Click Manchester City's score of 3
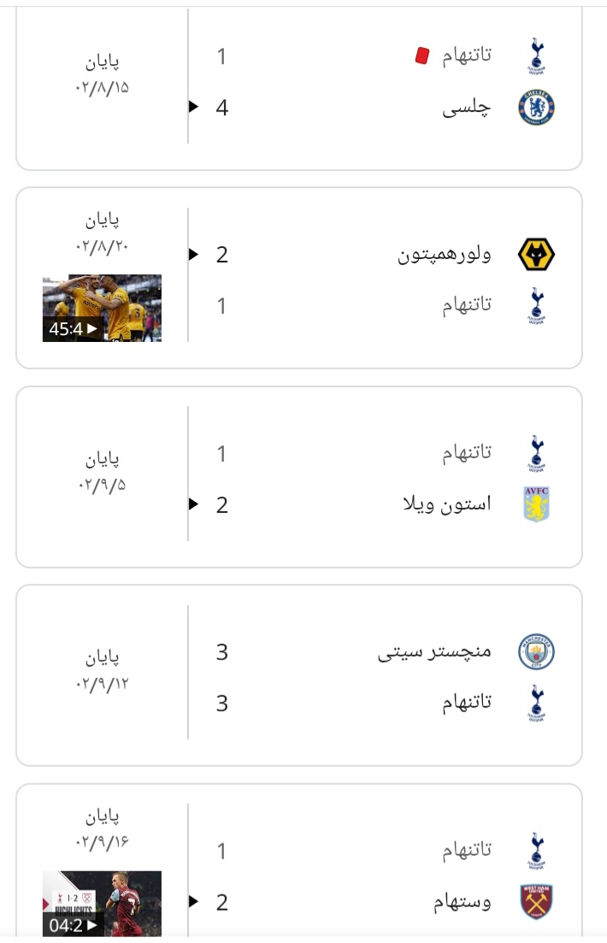Viewport: 607px width, 943px height. pyautogui.click(x=222, y=652)
